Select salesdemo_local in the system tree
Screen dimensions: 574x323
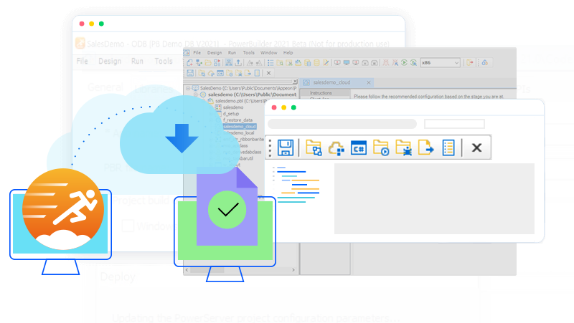239,132
